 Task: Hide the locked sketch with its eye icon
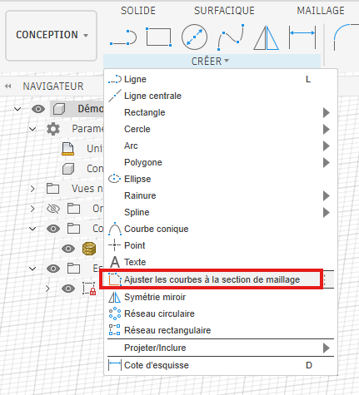pyautogui.click(x=68, y=289)
